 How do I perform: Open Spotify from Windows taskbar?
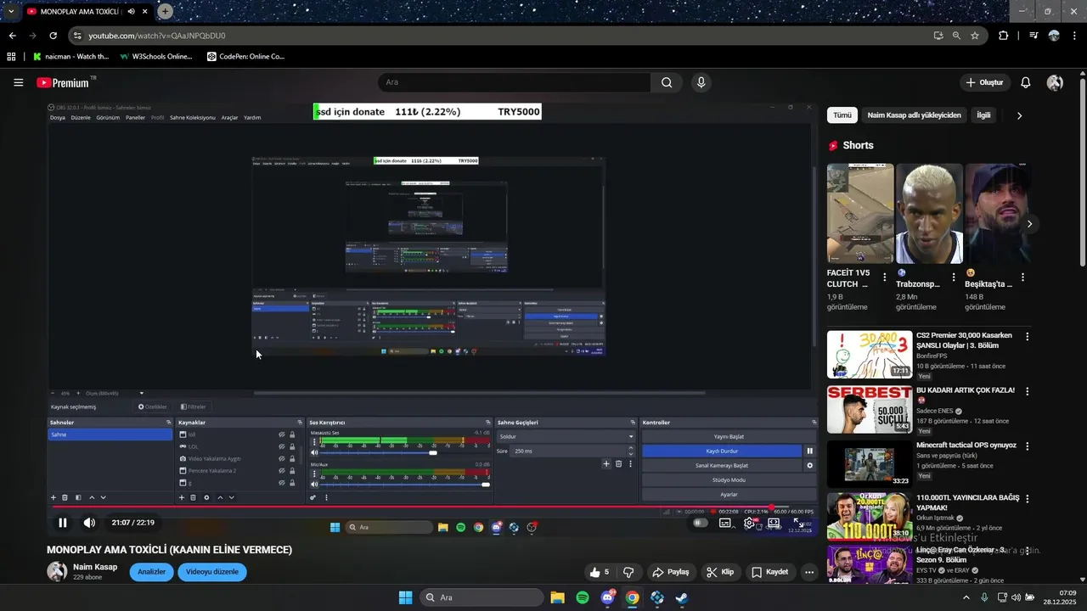583,597
